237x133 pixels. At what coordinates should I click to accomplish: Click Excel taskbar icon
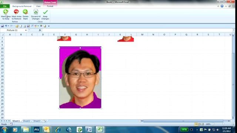pos(100,130)
